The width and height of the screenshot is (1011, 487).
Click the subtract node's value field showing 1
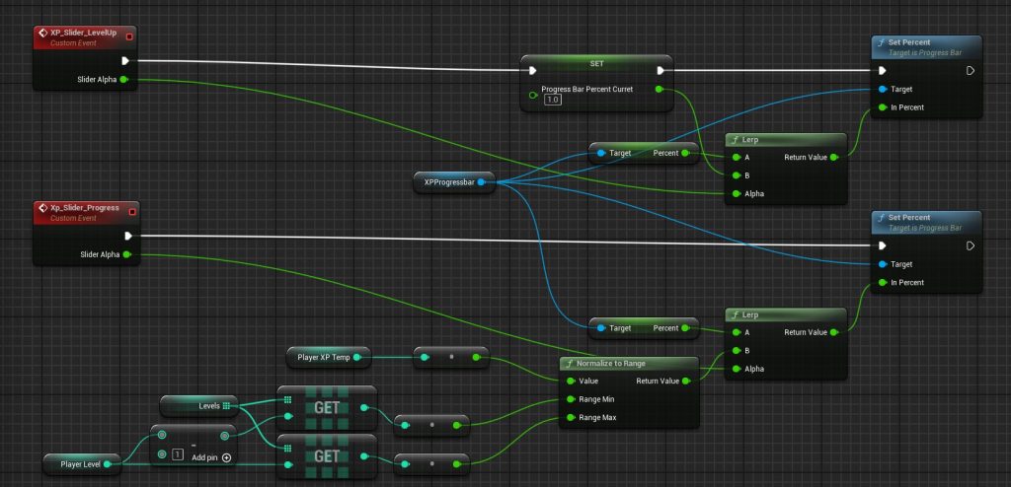(x=177, y=454)
